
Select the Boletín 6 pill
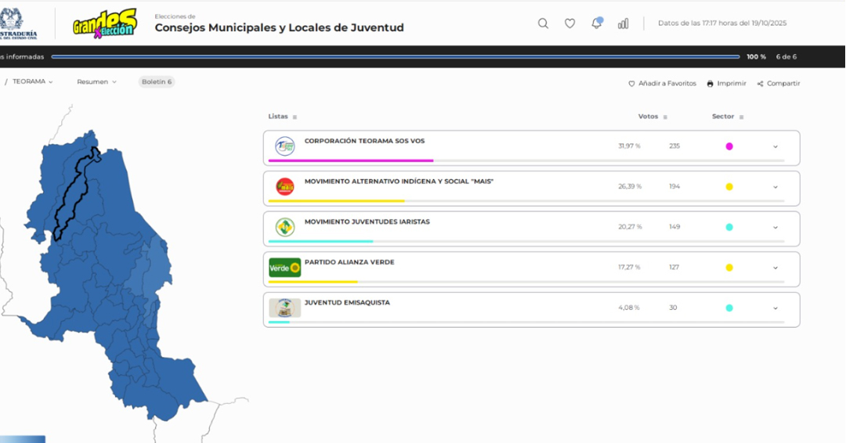click(x=157, y=82)
